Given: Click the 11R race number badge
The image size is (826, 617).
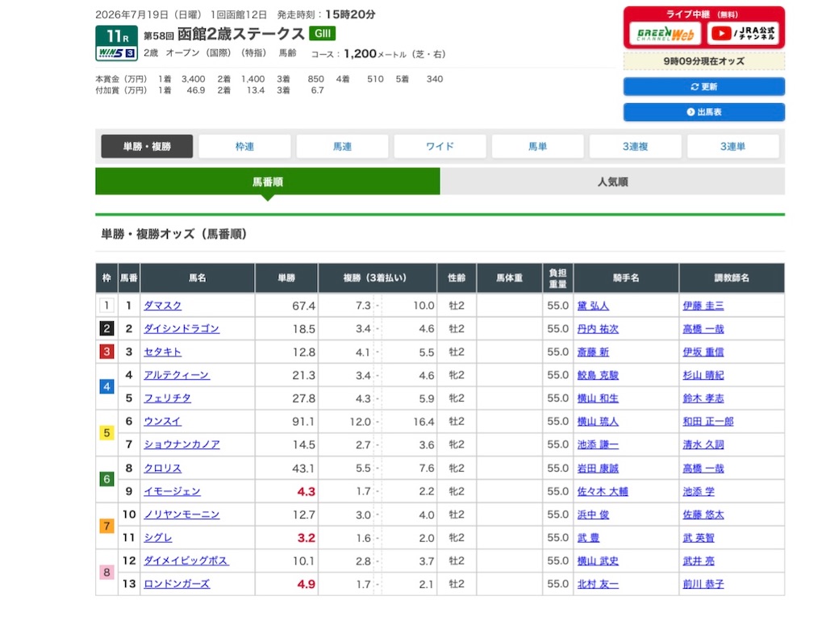Looking at the screenshot, I should [117, 36].
